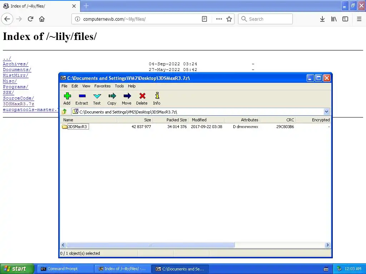Sort by the Attributes column header
Image resolution: width=366 pixels, height=274 pixels.
coord(242,120)
